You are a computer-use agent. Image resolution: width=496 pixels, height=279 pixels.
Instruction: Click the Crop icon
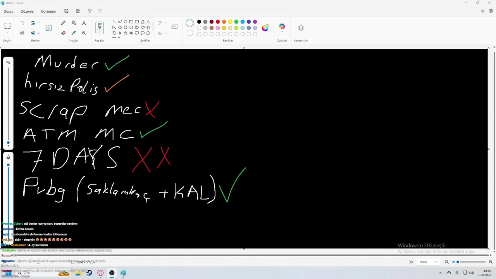[x=22, y=23]
